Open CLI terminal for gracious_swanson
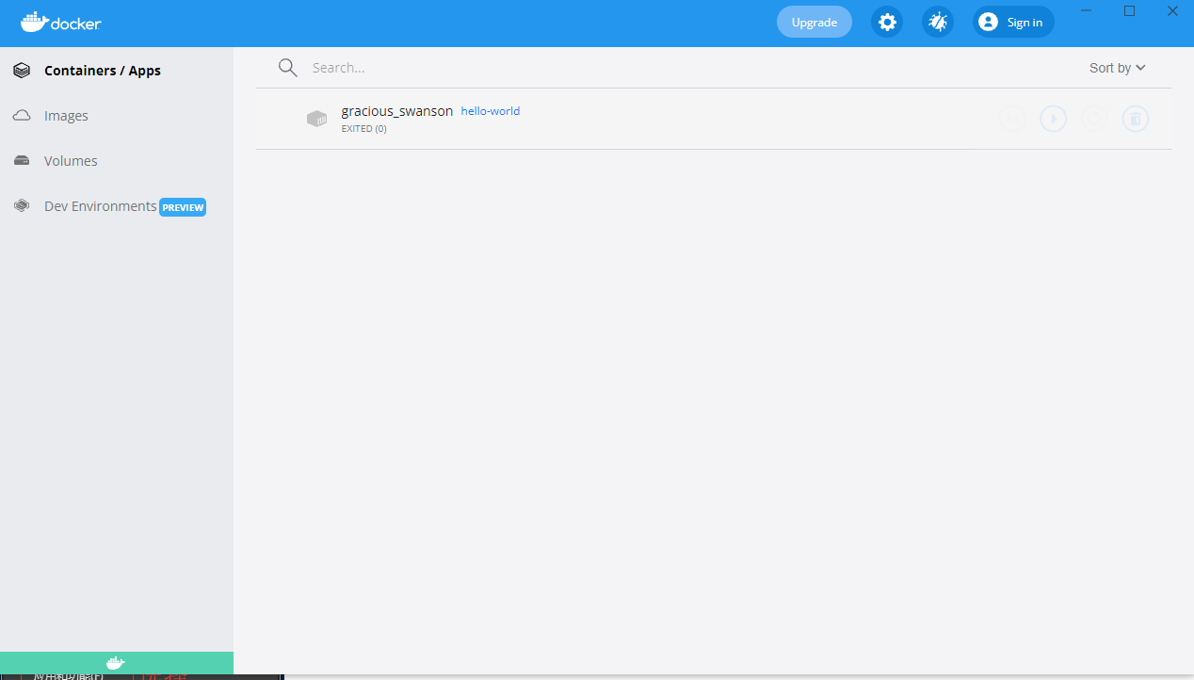 point(1012,119)
